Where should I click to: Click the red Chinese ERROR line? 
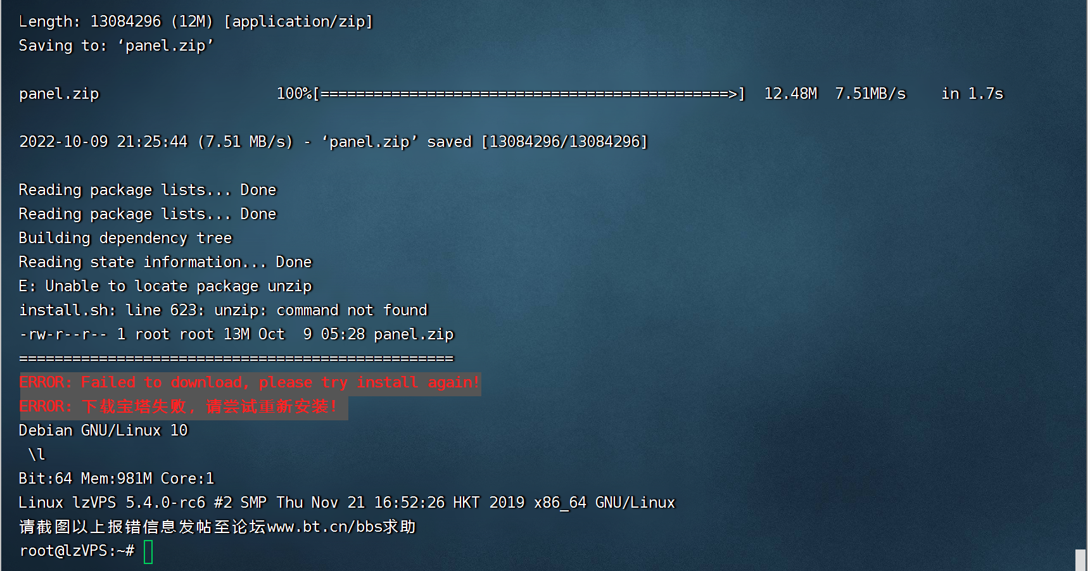pos(184,406)
